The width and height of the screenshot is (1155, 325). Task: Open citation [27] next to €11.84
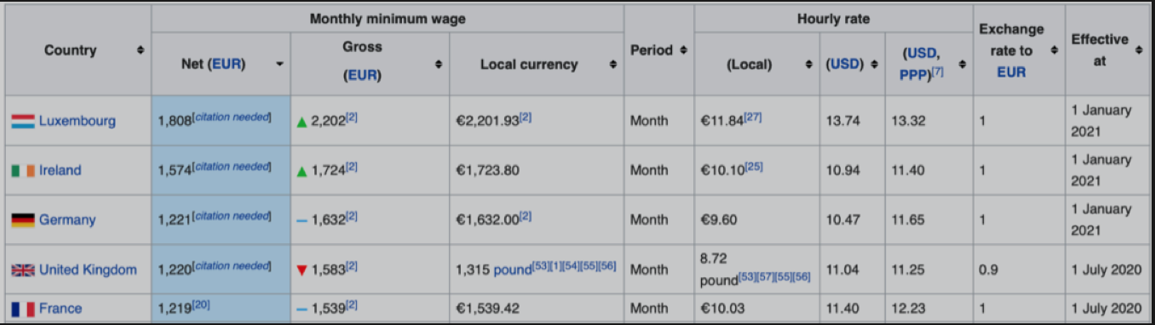coord(752,117)
